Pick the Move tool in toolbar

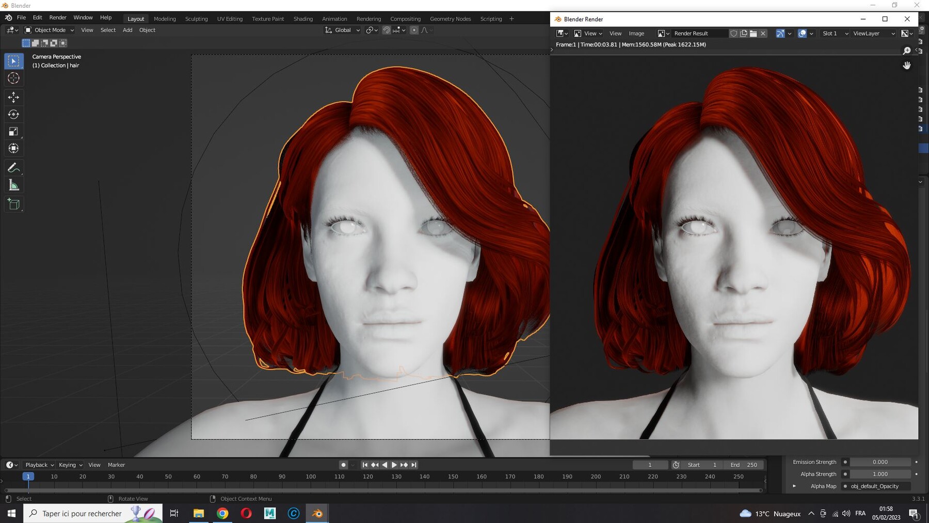coord(14,97)
